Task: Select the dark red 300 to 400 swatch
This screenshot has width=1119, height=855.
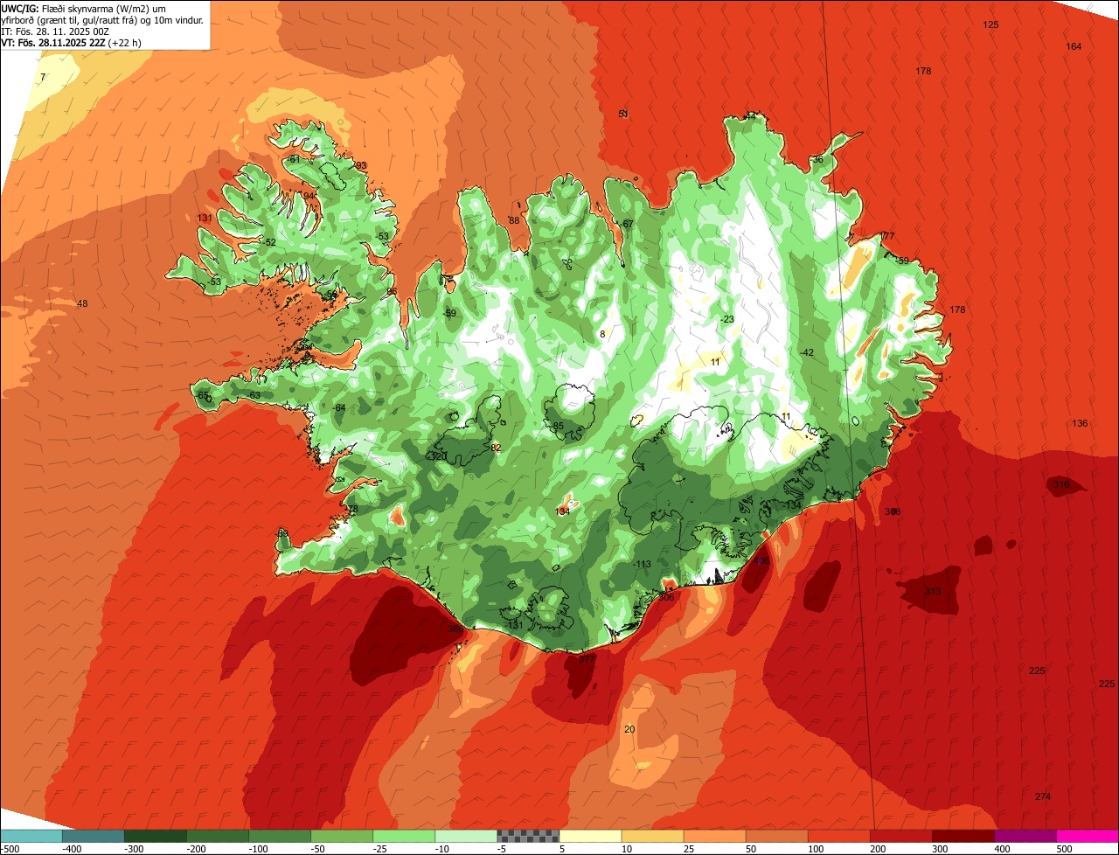Action: pyautogui.click(x=963, y=836)
